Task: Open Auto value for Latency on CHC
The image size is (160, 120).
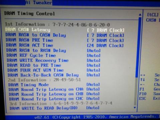Action: (x=93, y=98)
